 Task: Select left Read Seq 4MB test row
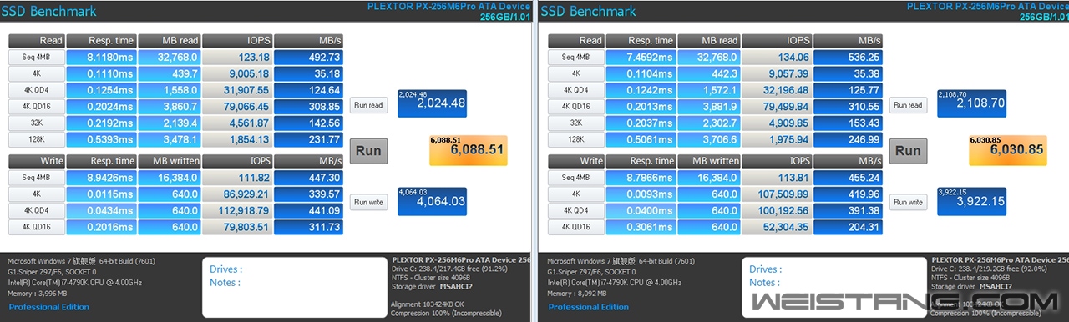click(36, 58)
